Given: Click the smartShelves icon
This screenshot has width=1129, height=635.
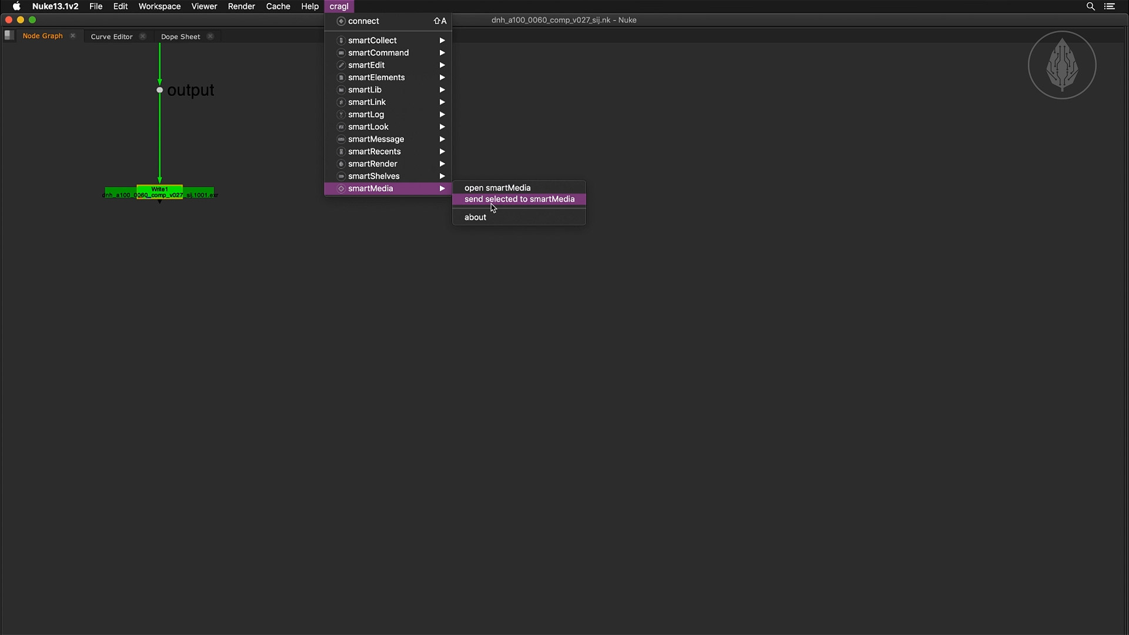Looking at the screenshot, I should [341, 176].
